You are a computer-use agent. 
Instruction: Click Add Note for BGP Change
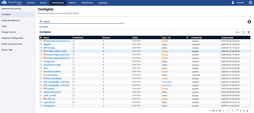click(137, 48)
